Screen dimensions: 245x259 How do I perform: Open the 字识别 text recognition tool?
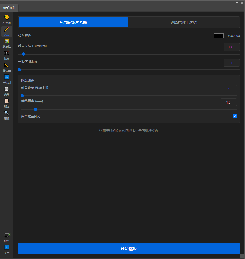pyautogui.click(x=7, y=79)
